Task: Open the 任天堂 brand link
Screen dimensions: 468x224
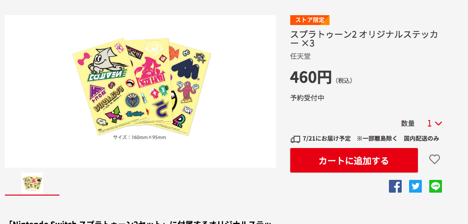Action: tap(300, 56)
